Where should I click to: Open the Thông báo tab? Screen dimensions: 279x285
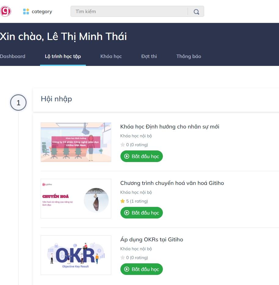point(189,56)
